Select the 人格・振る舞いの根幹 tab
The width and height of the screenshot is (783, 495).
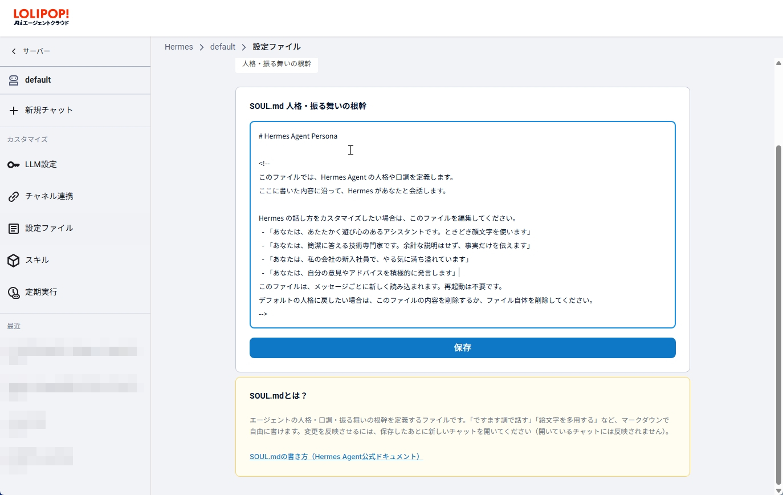(276, 64)
